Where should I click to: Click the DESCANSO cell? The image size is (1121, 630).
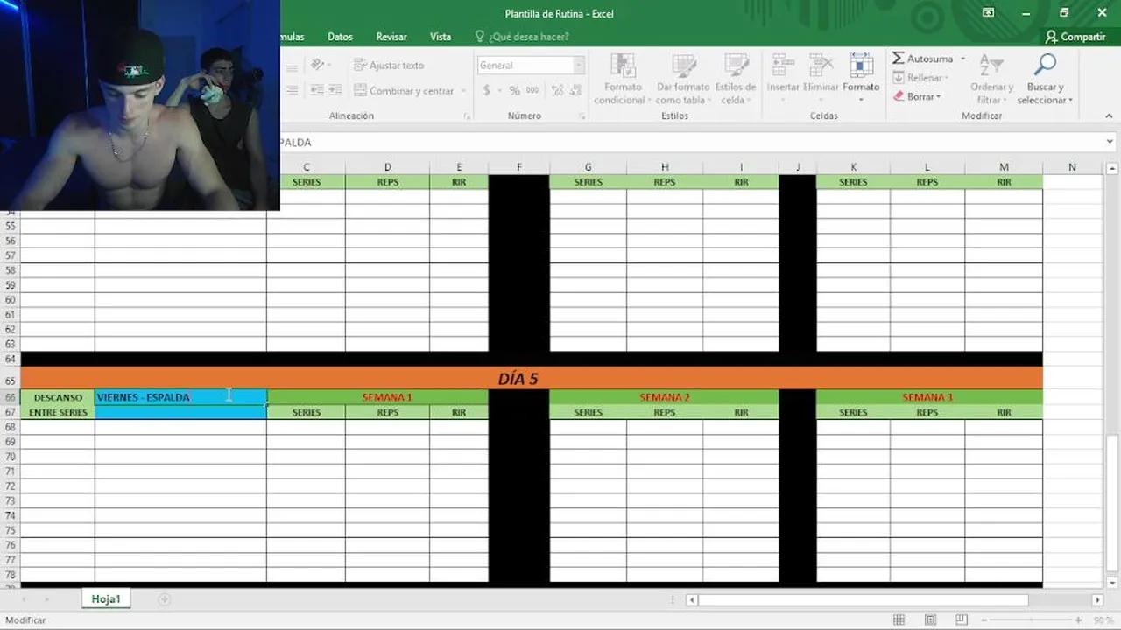pos(58,397)
